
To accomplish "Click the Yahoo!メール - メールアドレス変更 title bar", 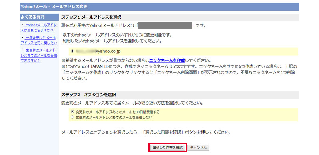I will click(159, 7).
